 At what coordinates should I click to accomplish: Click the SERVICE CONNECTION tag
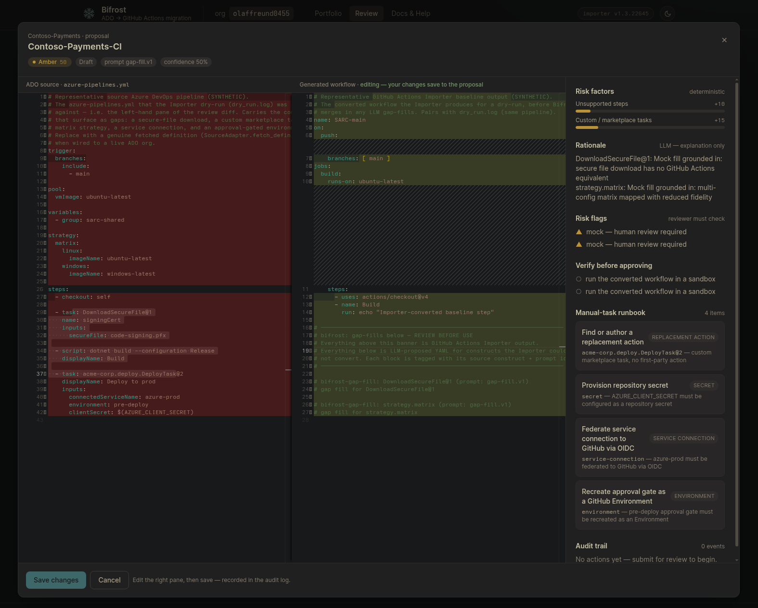coord(683,438)
